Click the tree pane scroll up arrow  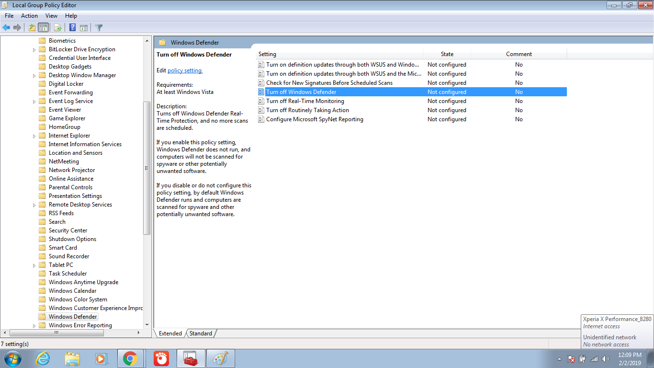click(x=147, y=41)
